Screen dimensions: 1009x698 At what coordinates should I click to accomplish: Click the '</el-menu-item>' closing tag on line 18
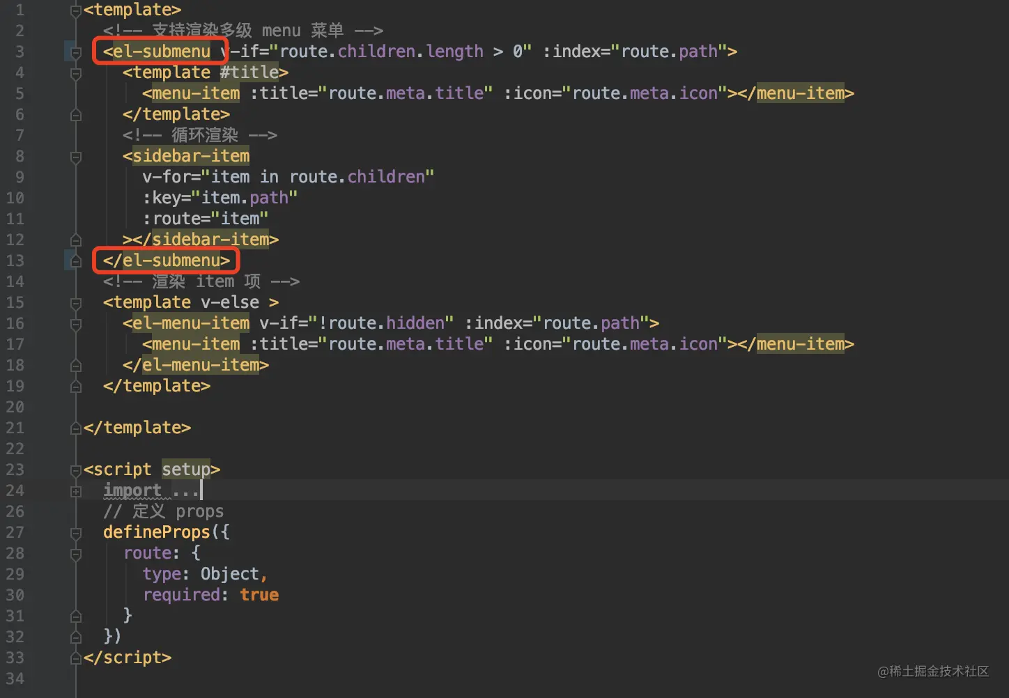pyautogui.click(x=196, y=365)
